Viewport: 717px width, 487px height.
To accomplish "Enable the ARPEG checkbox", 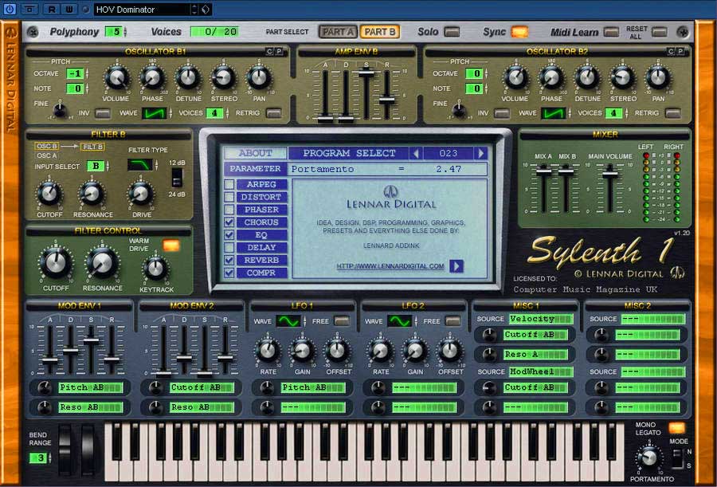I will pos(229,184).
